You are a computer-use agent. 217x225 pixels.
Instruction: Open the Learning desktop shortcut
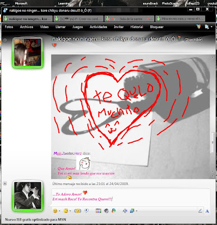point(64,3)
